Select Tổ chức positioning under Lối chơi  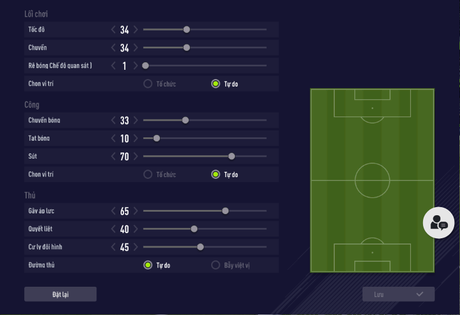(x=148, y=84)
